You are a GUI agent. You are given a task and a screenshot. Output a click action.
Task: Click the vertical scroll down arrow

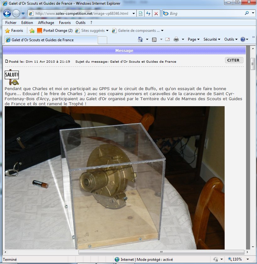coord(253,247)
